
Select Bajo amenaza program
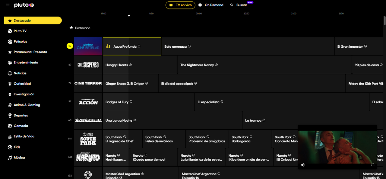248,46
